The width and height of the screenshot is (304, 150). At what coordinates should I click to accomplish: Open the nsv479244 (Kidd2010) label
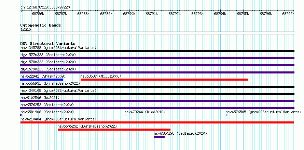pos(145,112)
